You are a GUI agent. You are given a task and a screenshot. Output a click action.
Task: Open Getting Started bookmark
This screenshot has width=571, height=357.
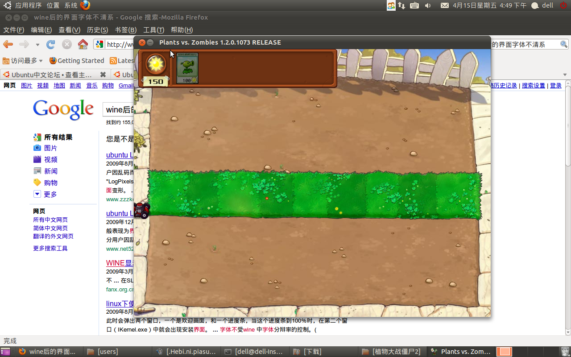point(76,61)
